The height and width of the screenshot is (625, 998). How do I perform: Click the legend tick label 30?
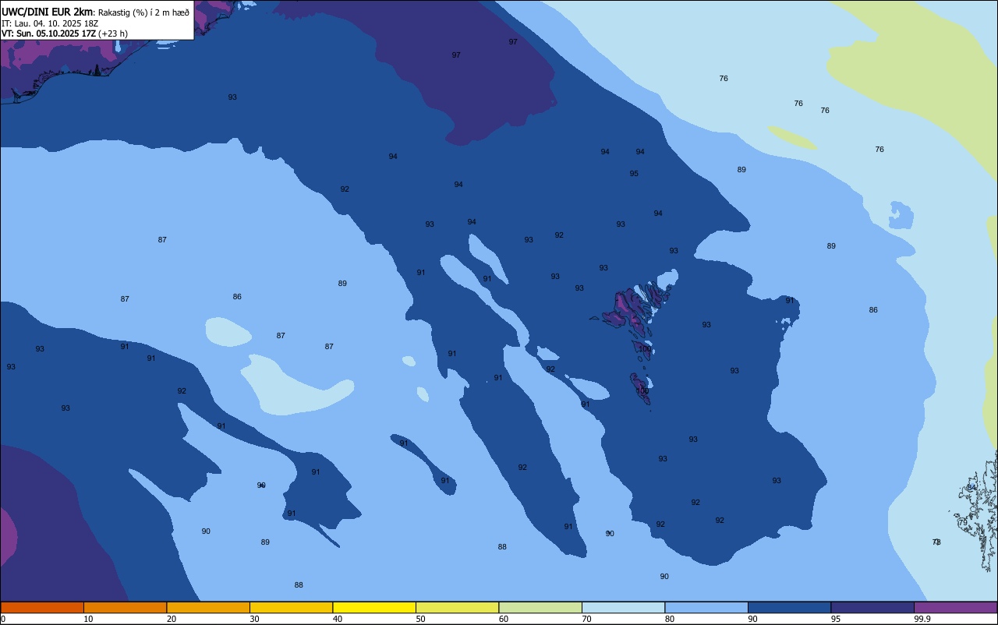[254, 619]
